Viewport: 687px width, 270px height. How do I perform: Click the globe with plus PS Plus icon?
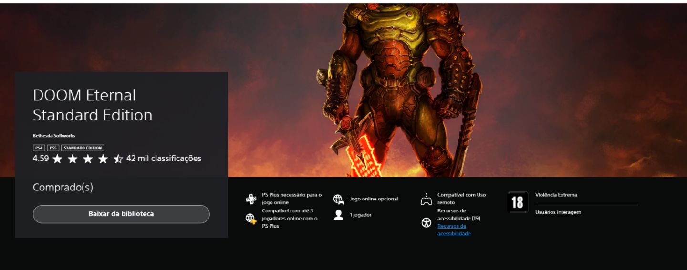[251, 219]
